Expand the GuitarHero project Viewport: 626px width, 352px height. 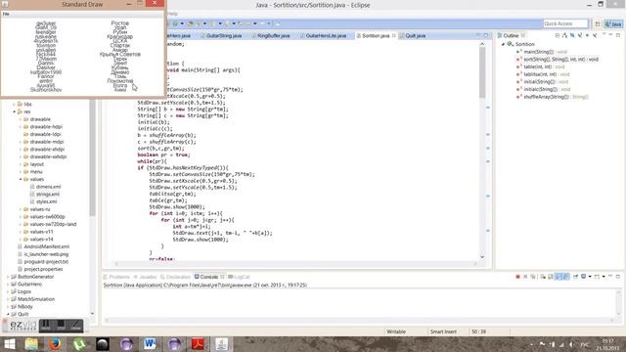click(x=8, y=285)
